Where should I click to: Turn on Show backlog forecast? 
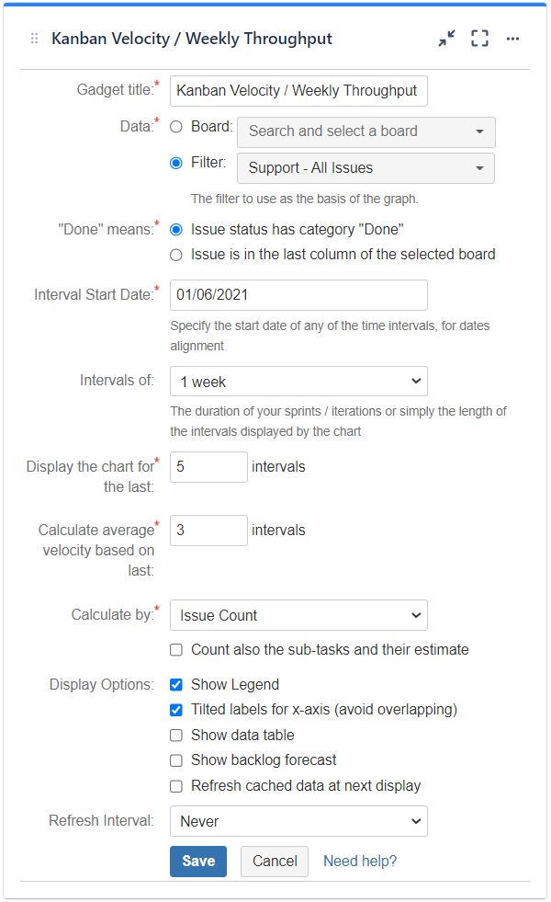[174, 760]
